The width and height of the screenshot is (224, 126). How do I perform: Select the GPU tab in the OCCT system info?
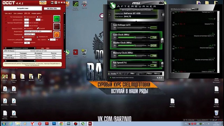point(48,48)
